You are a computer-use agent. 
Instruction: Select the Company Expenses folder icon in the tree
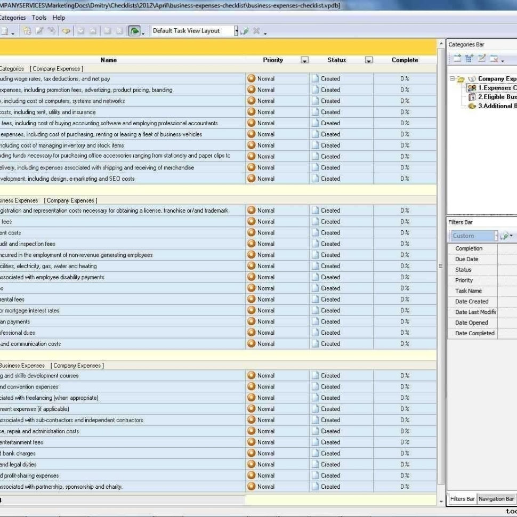(x=460, y=78)
